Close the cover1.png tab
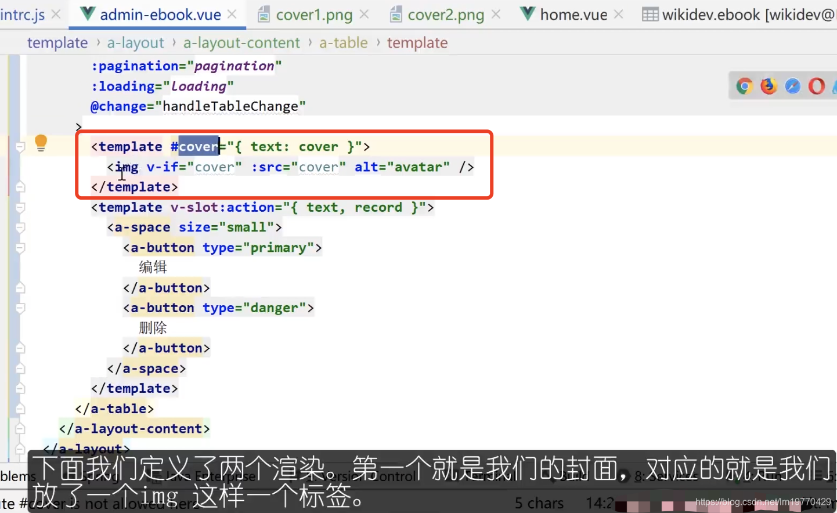Image resolution: width=837 pixels, height=513 pixels. point(364,14)
